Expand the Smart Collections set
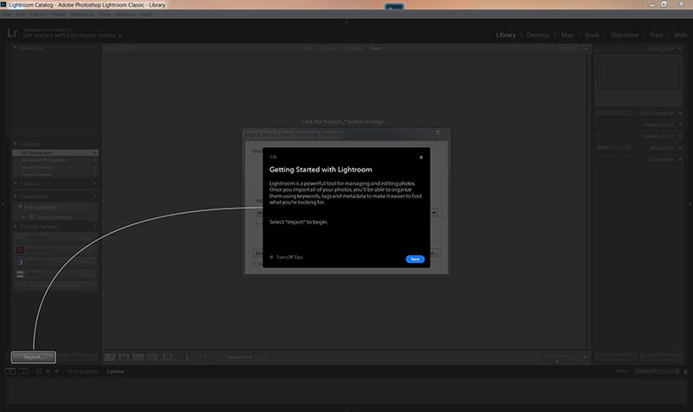The image size is (693, 412). click(x=24, y=217)
